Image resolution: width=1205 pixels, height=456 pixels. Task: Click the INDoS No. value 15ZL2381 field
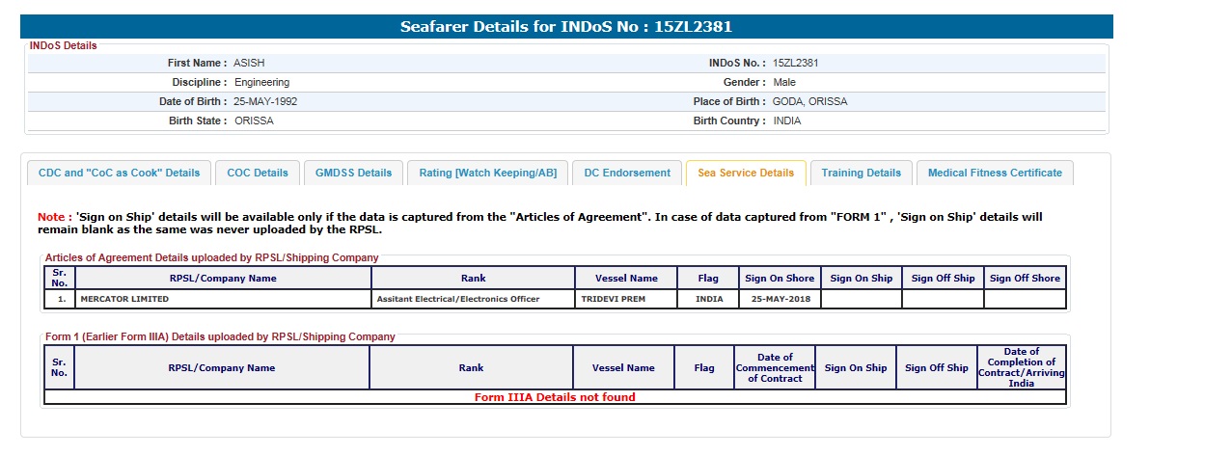[796, 64]
